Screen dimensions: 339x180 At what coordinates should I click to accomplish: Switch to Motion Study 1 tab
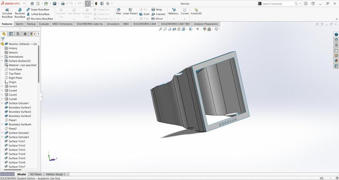[x=56, y=174]
